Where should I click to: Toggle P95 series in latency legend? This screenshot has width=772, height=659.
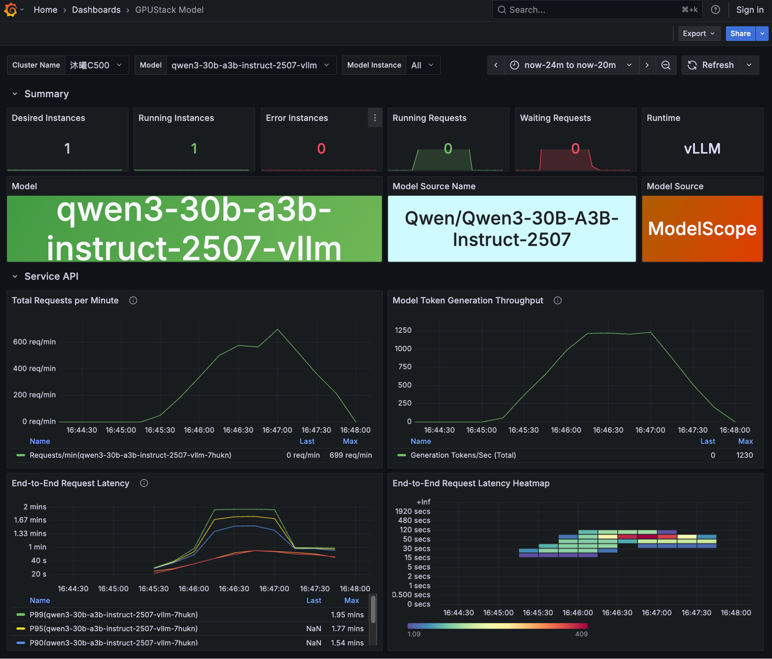(113, 629)
